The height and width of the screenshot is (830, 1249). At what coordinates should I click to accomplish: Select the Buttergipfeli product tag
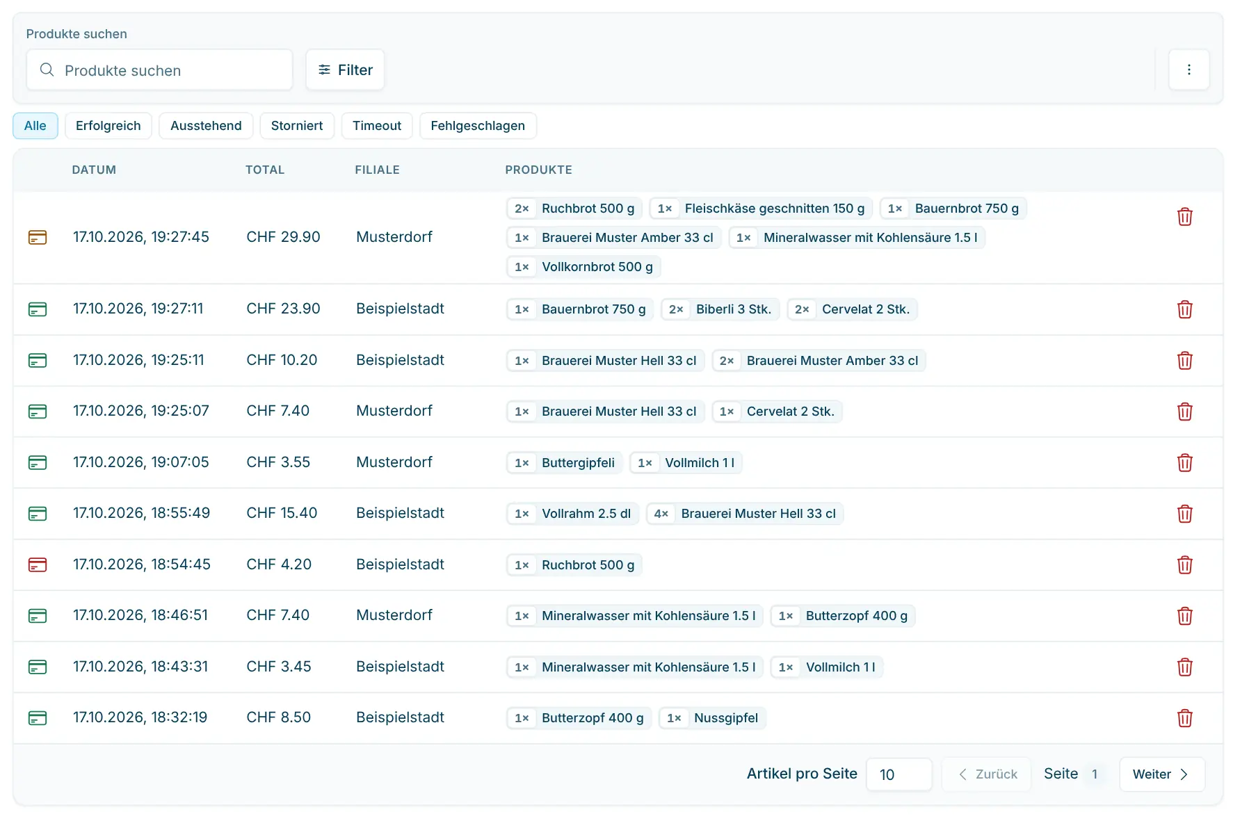(x=564, y=463)
